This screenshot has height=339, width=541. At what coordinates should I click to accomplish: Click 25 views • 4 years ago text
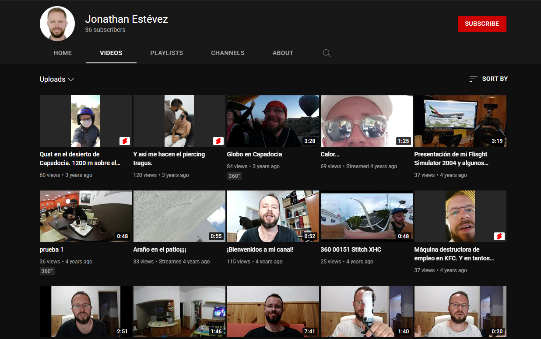click(x=347, y=262)
